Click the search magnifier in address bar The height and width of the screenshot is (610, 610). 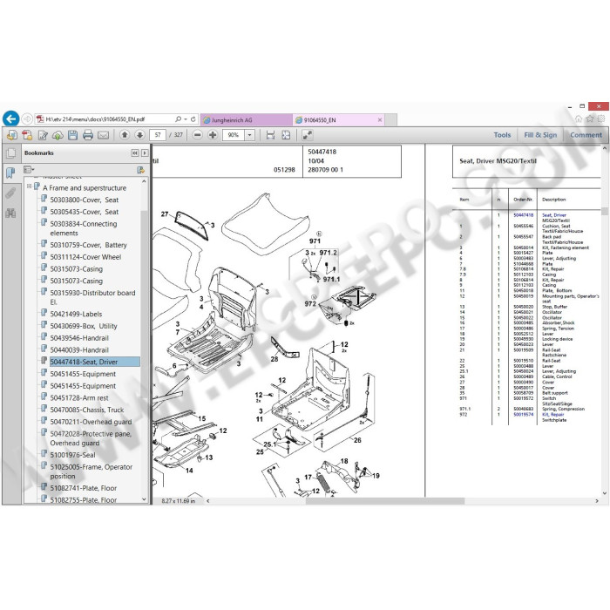coord(178,119)
